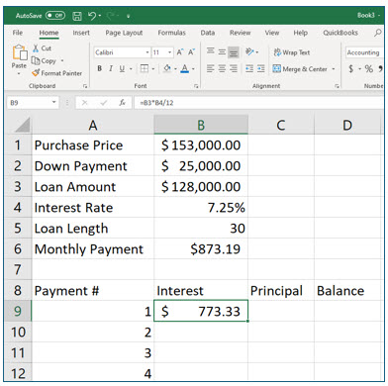Click Decrease Indent icon
388x386 pixels.
[249, 68]
